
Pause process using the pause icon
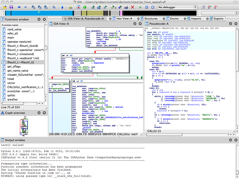click(146, 7)
